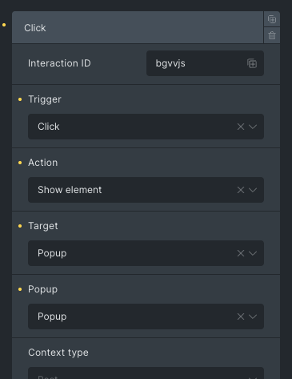Clear the Action Show element selection
Viewport: 292px width, 379px height.
click(x=241, y=190)
